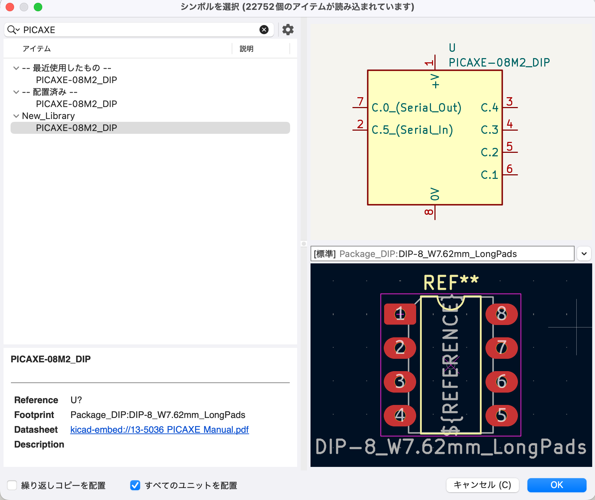Collapse the 配置済み group
The image size is (595, 500).
coord(16,92)
